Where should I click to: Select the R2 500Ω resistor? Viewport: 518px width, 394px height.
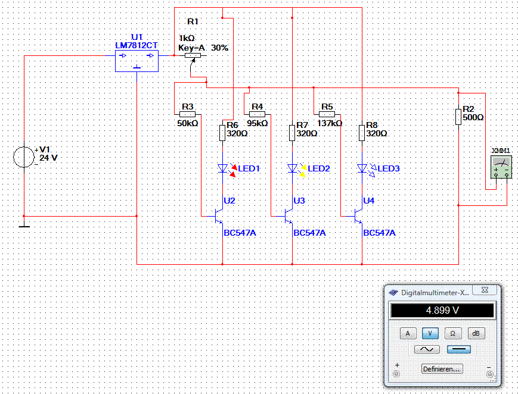(458, 117)
